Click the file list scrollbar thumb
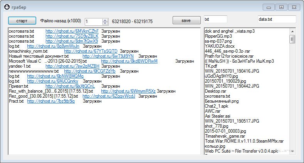This screenshot has height=163, width=304. pyautogui.click(x=292, y=39)
